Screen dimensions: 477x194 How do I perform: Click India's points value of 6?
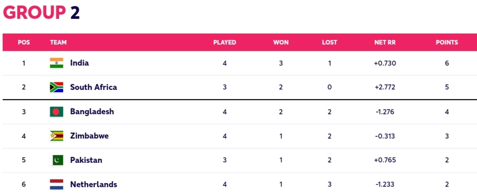coord(447,63)
